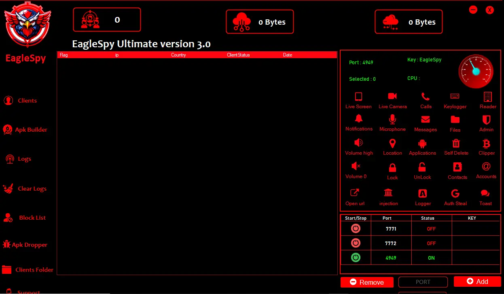Click the 7772 port cell
Image resolution: width=504 pixels, height=294 pixels.
click(391, 244)
